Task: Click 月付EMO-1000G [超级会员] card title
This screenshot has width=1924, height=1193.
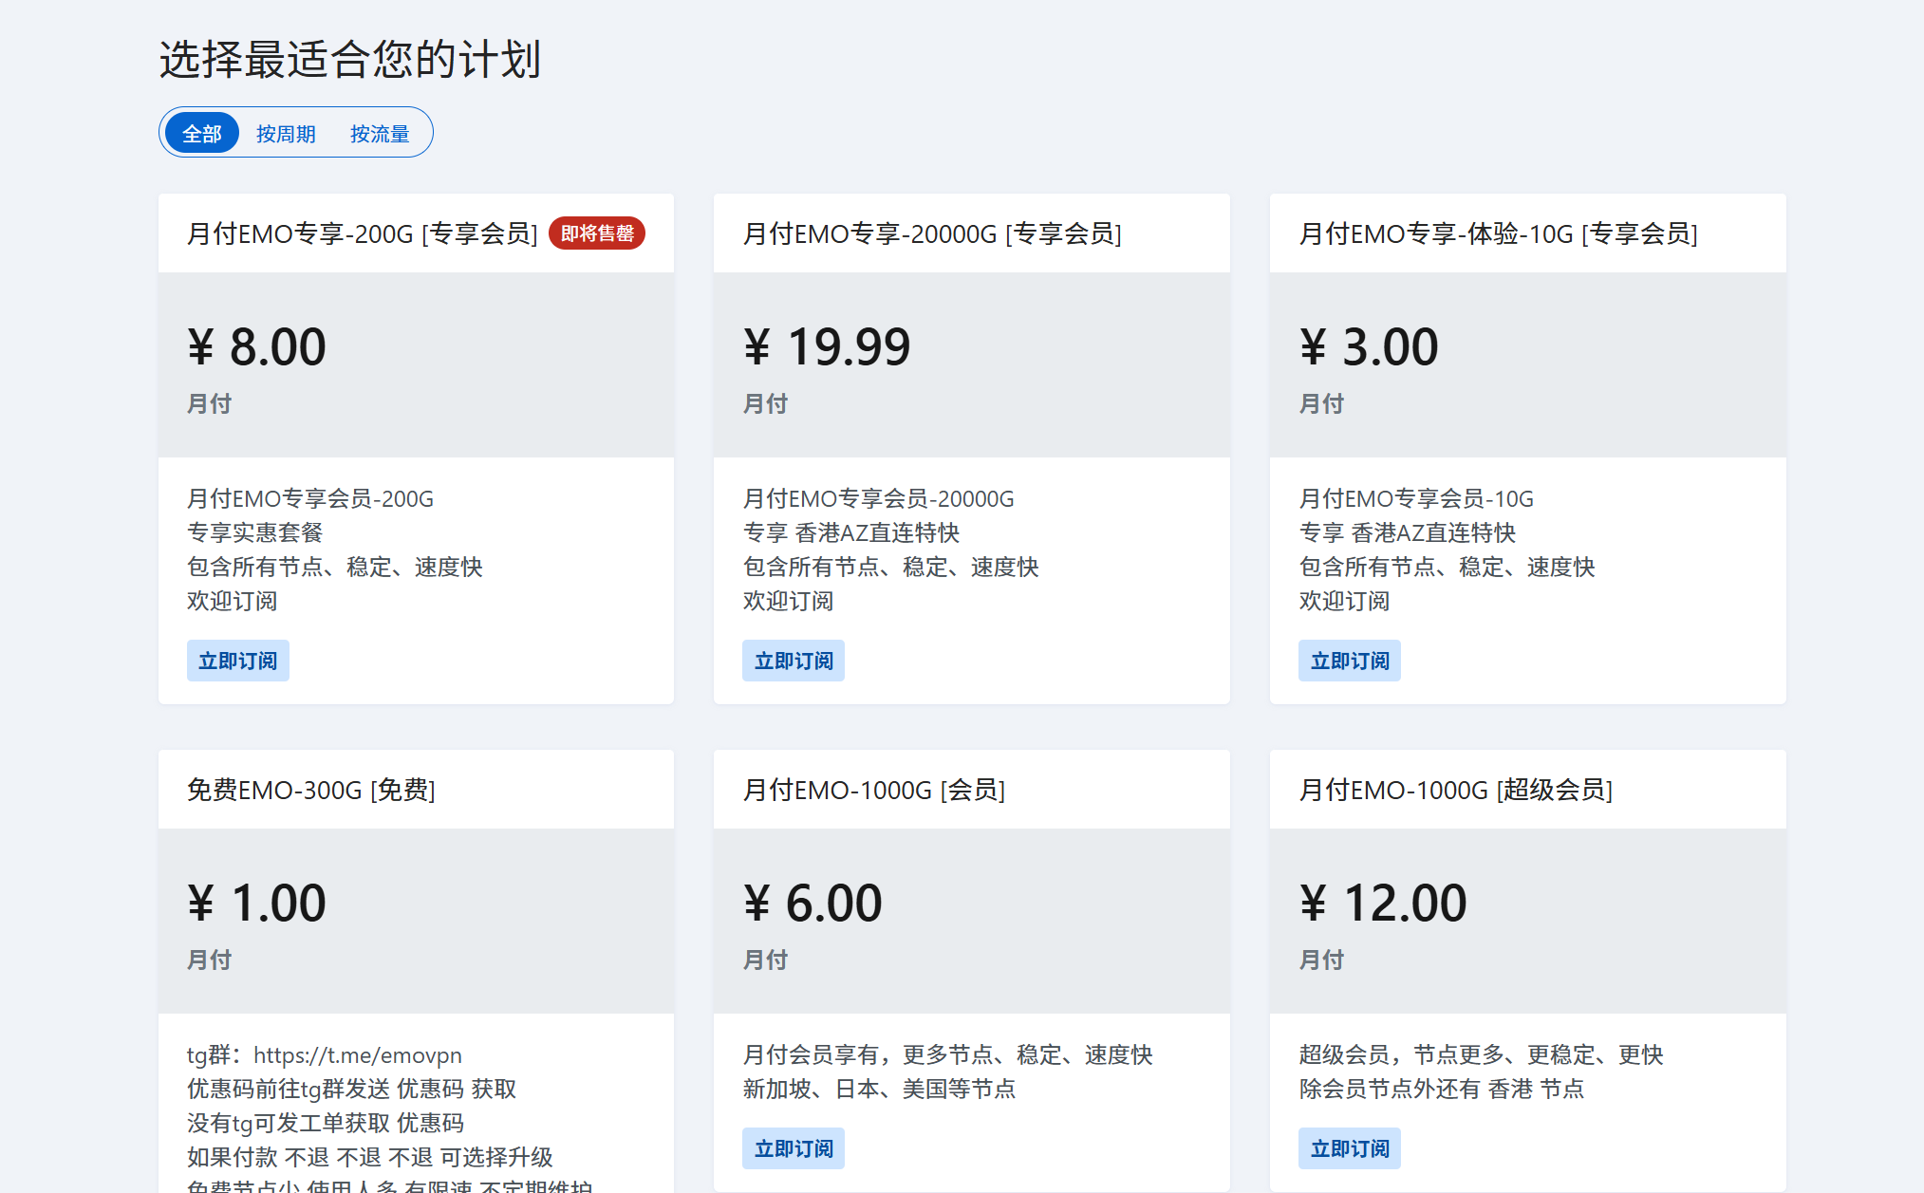Action: point(1455,790)
